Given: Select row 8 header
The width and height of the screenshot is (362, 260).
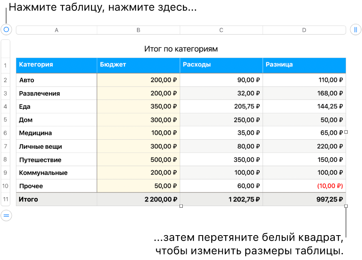Looking at the screenshot, I should (x=5, y=159).
